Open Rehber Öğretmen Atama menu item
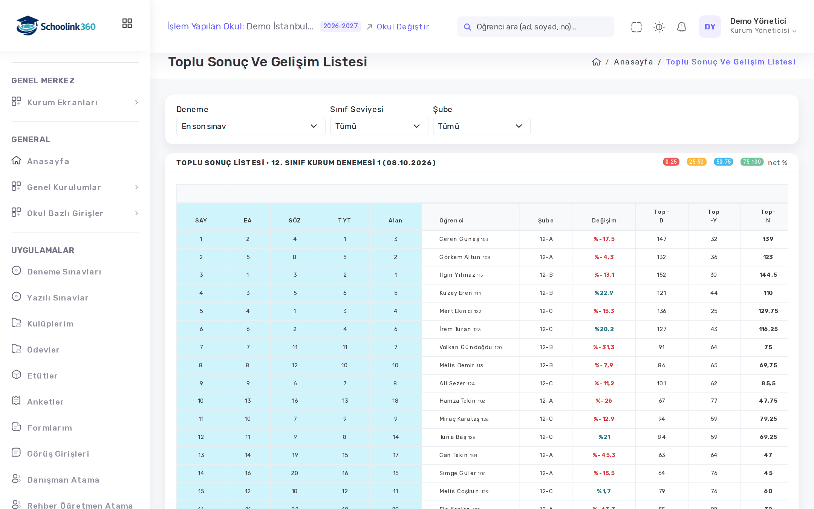Viewport: 814px width, 509px height. [80, 505]
